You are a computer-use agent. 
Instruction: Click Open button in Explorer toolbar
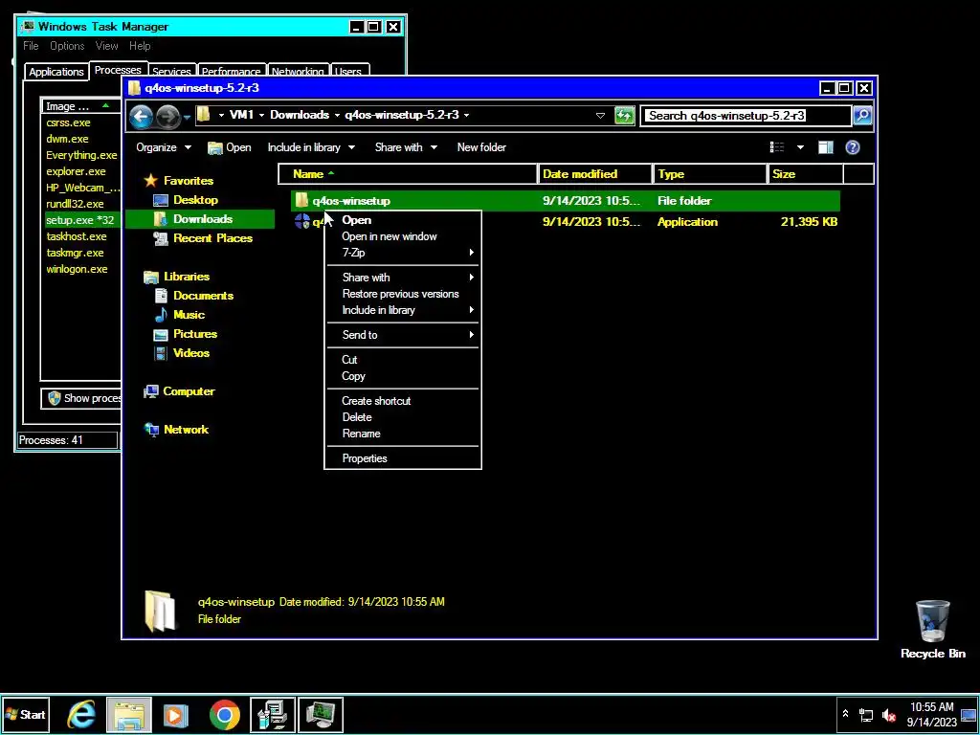coord(230,147)
